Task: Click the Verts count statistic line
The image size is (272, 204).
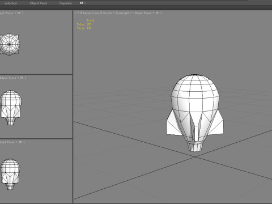Action: 84,28
